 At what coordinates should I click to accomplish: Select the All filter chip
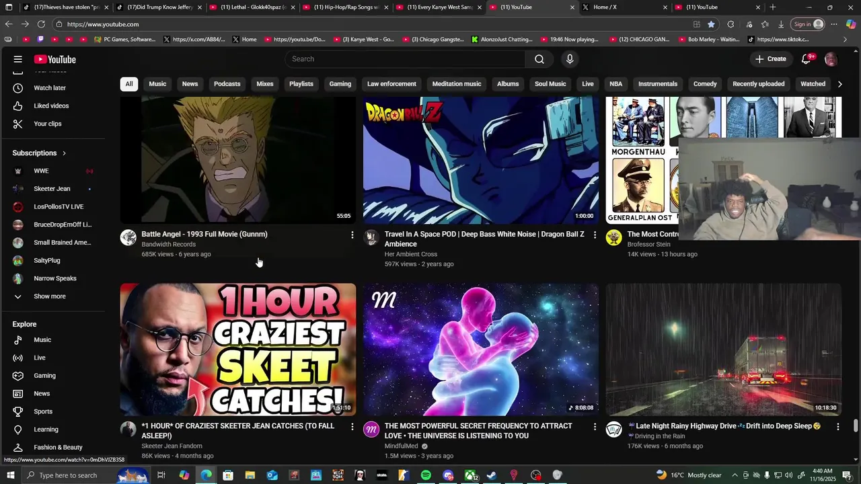pyautogui.click(x=129, y=84)
